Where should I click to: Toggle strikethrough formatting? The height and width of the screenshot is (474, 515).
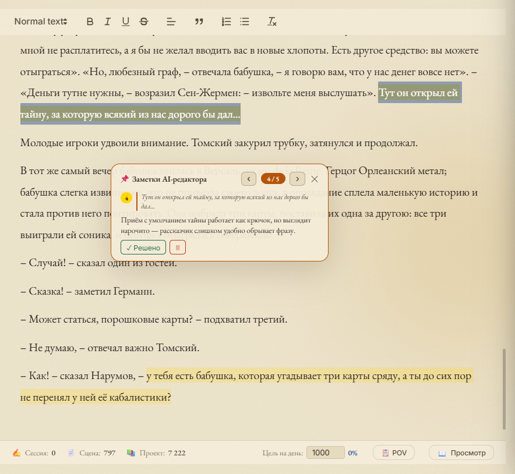click(143, 22)
